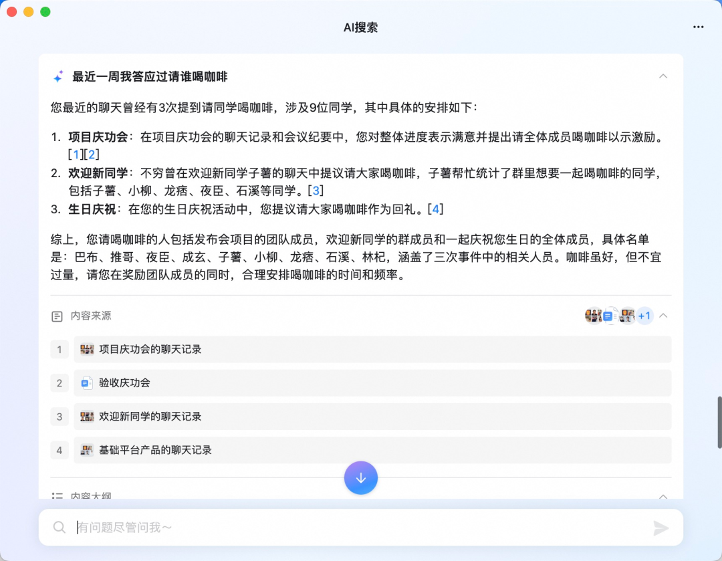The image size is (722, 561).
Task: Click the group avatar icon for 项目庆功会的聊天记录
Action: [x=87, y=349]
